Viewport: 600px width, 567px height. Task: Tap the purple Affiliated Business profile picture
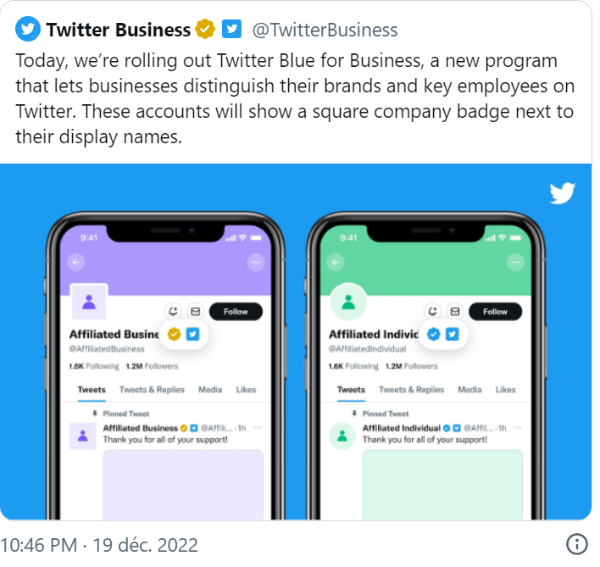tap(88, 303)
